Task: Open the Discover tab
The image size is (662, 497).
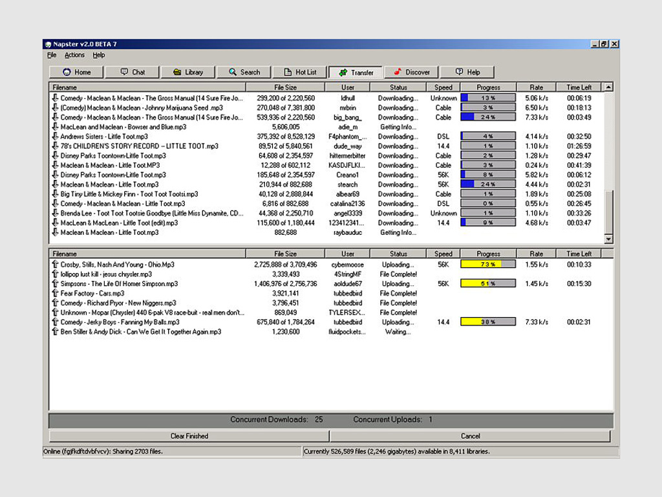Action: coord(411,72)
